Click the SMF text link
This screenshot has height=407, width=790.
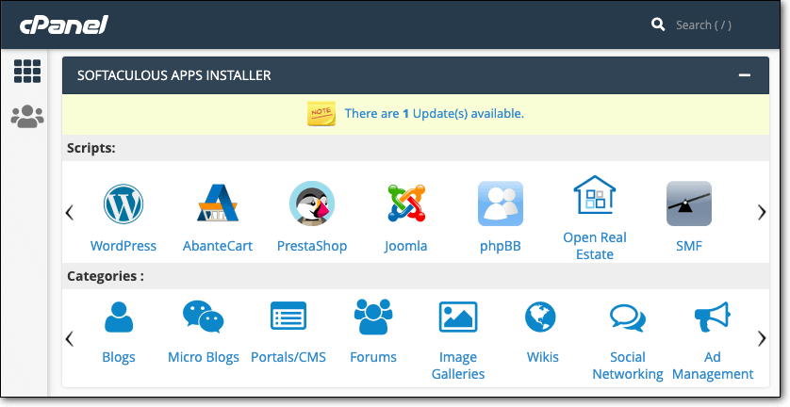click(x=689, y=246)
